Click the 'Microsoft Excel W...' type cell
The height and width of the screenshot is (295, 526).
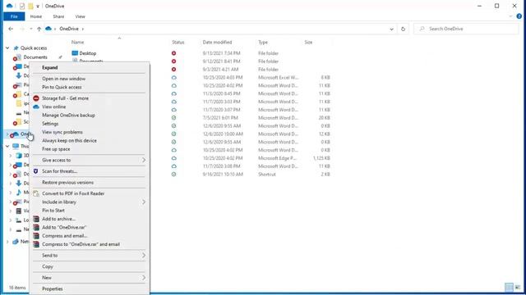coord(278,77)
